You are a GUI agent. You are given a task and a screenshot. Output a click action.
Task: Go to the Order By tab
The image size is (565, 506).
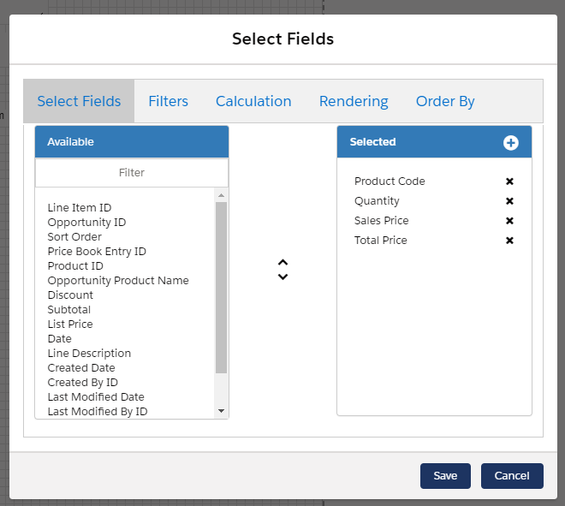[x=445, y=101]
